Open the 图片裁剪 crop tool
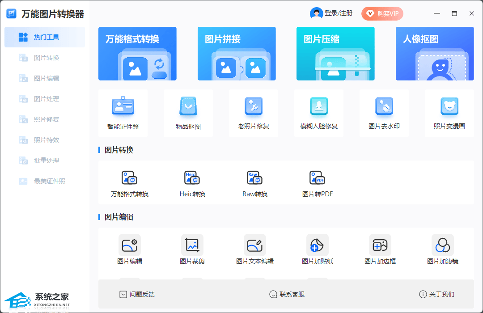Screen dimensions: 483x313 coord(192,245)
